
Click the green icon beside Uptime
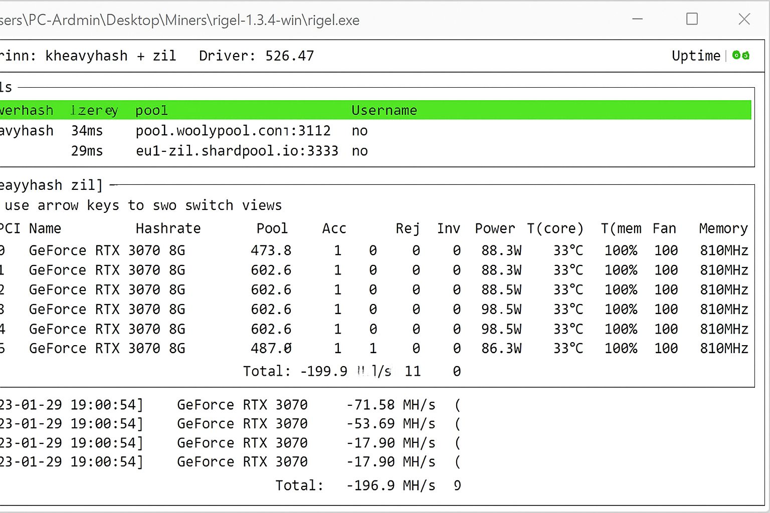pyautogui.click(x=740, y=55)
